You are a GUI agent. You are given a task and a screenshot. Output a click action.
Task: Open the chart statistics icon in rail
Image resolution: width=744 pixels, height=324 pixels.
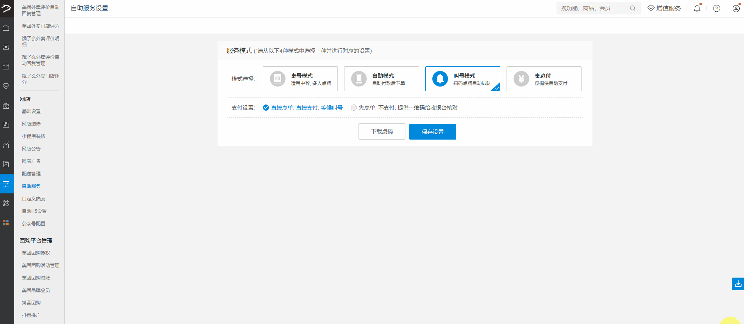click(6, 145)
